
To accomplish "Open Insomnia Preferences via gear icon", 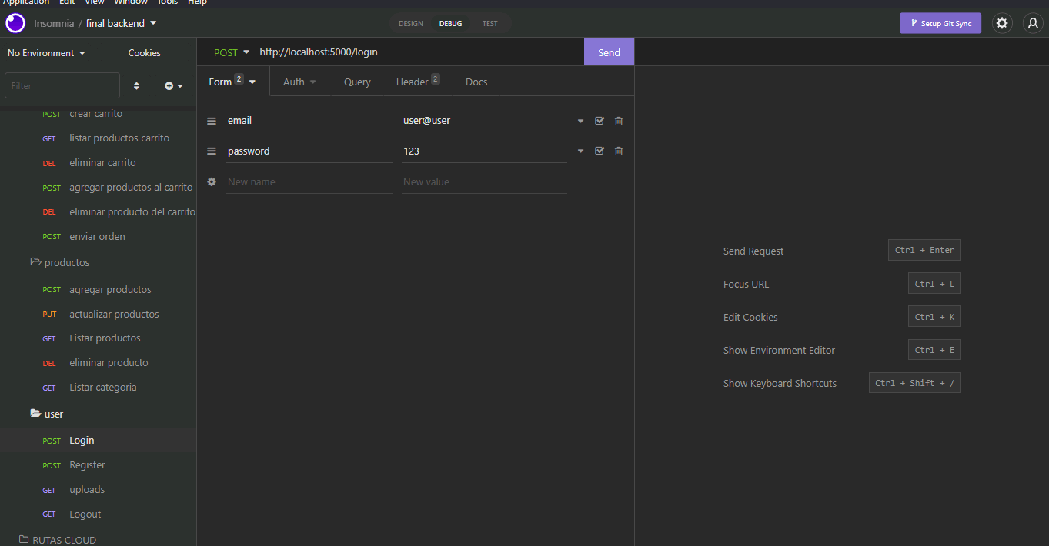I will [1002, 23].
